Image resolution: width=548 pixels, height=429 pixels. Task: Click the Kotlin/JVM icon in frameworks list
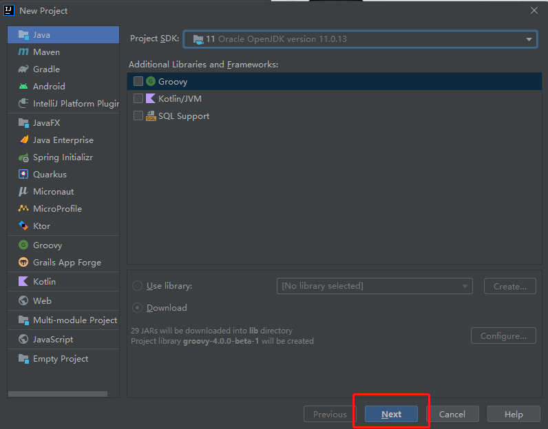pos(151,98)
